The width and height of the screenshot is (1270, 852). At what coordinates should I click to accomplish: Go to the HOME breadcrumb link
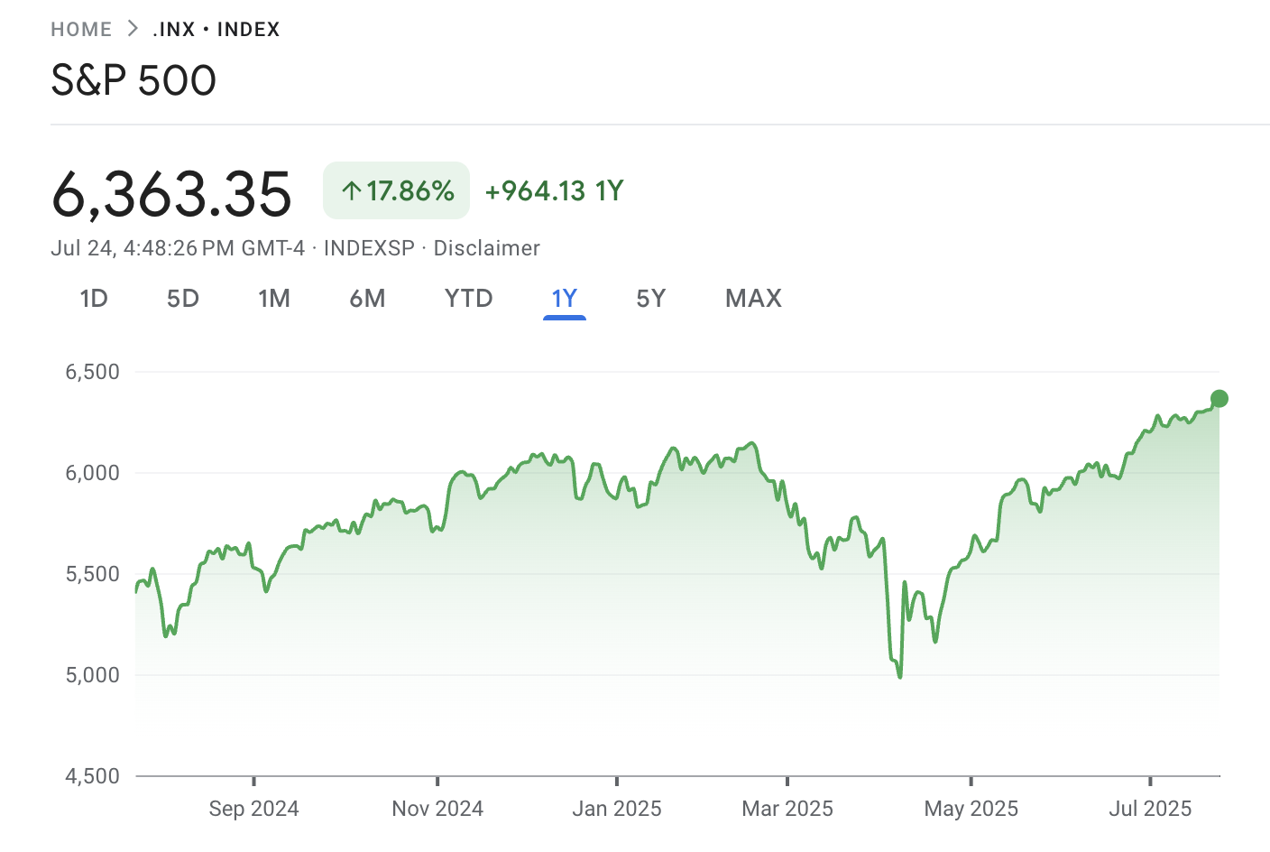pos(81,30)
